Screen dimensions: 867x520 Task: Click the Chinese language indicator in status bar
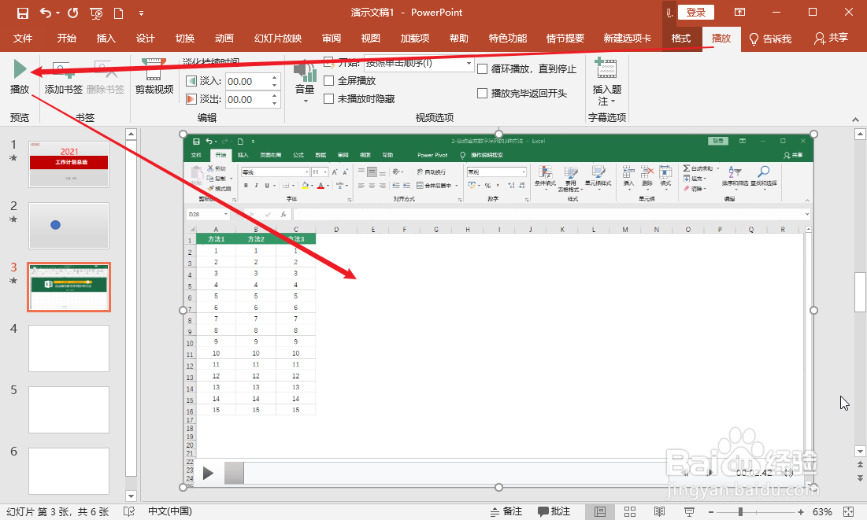click(x=170, y=511)
